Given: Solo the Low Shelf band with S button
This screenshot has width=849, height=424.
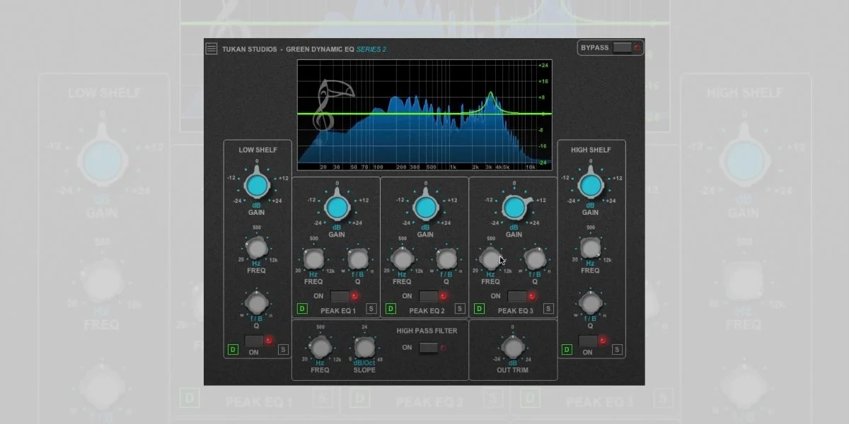Looking at the screenshot, I should point(283,349).
